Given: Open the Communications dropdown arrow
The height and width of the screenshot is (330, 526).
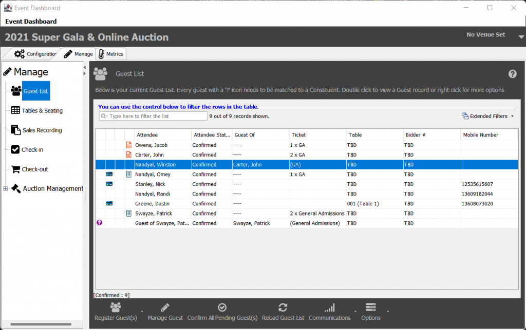Looking at the screenshot, I should pos(355,312).
